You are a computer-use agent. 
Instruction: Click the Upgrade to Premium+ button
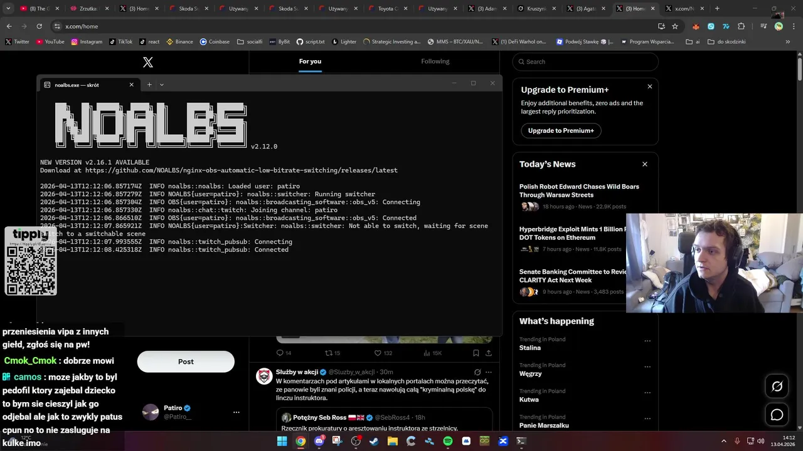coord(561,130)
